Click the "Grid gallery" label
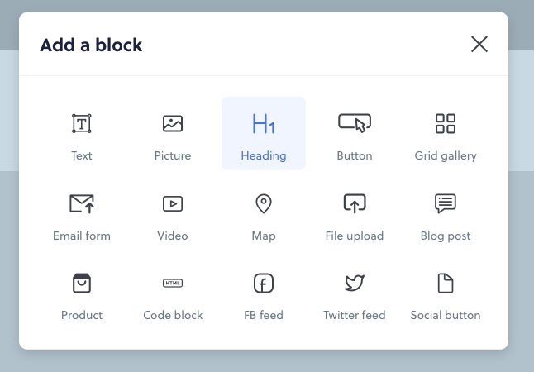The image size is (534, 372). tap(446, 155)
